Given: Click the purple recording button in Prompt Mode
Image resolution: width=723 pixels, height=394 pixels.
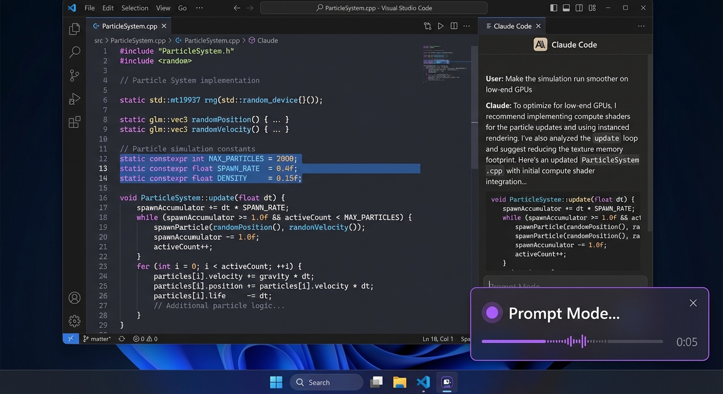Looking at the screenshot, I should click(x=492, y=313).
